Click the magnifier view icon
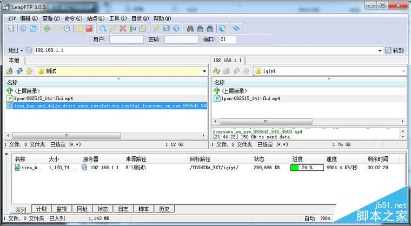This screenshot has height=226, width=411. (x=103, y=29)
